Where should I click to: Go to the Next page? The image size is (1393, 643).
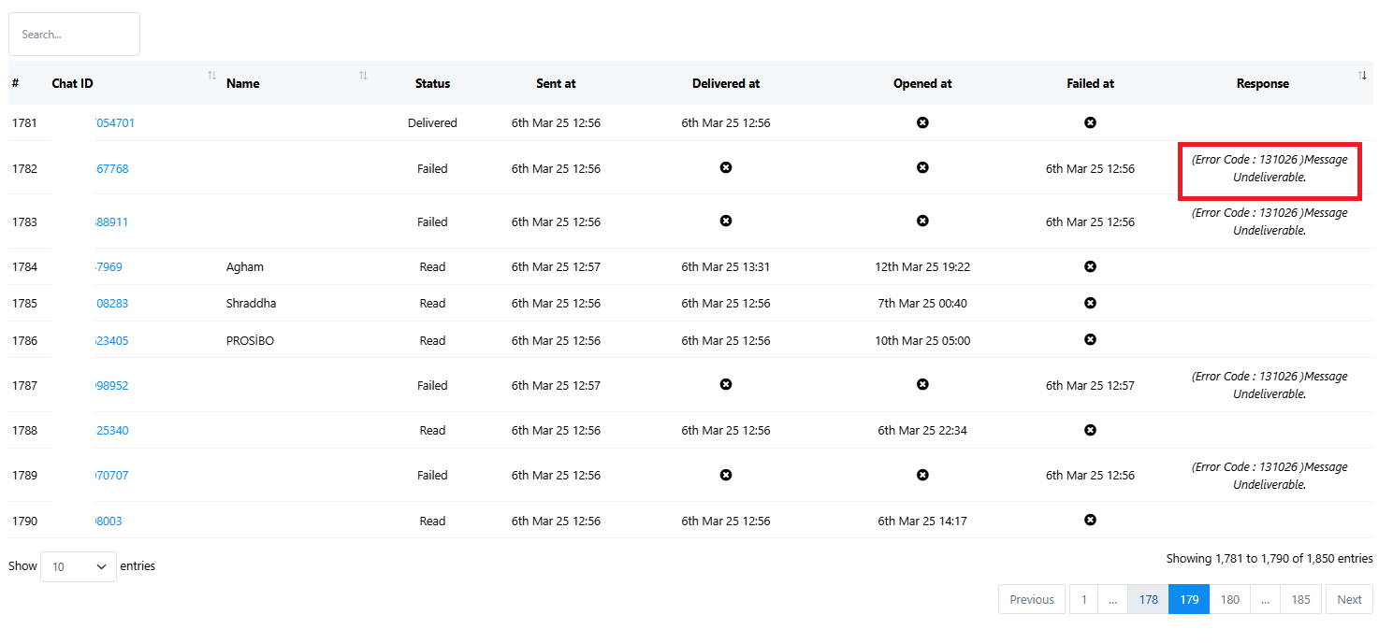coord(1349,600)
